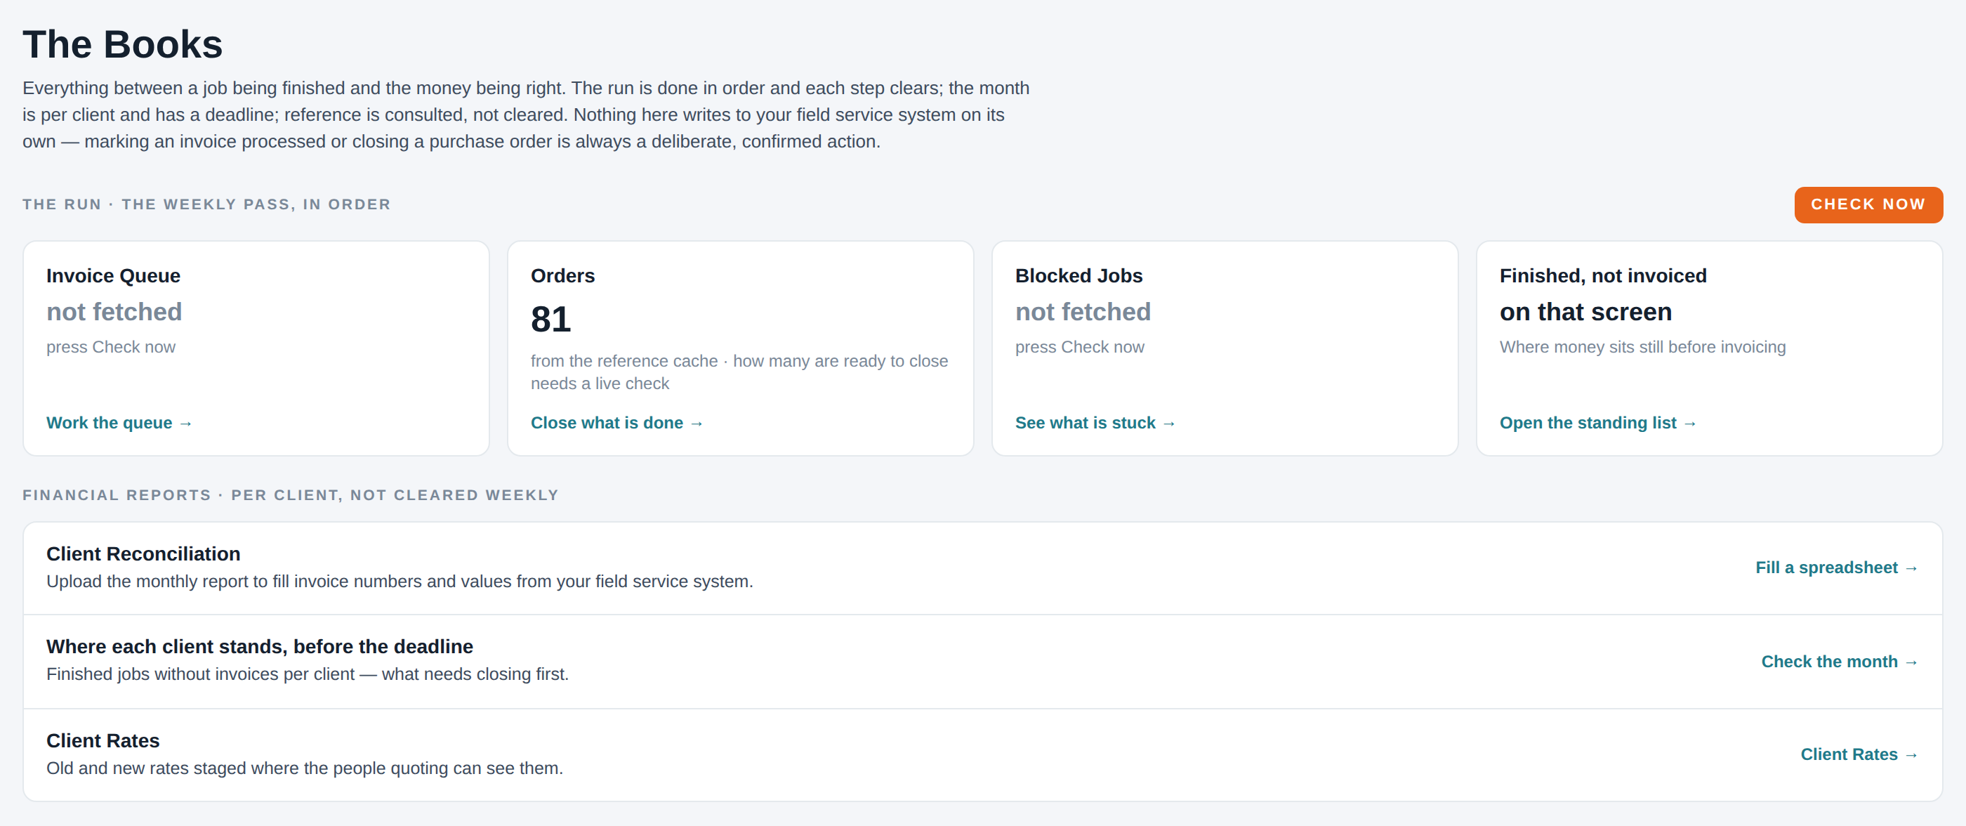Click 'The Run · The Weekly Pass' section label
Image resolution: width=1966 pixels, height=826 pixels.
tap(206, 204)
